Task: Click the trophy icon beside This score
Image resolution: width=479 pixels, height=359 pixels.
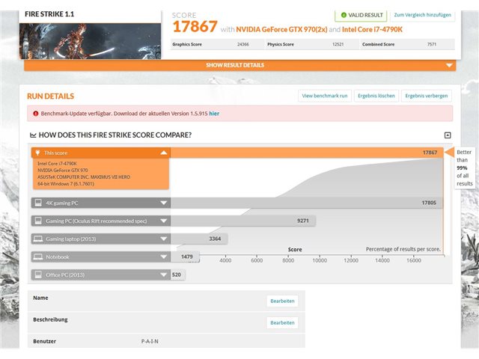Action: click(37, 153)
